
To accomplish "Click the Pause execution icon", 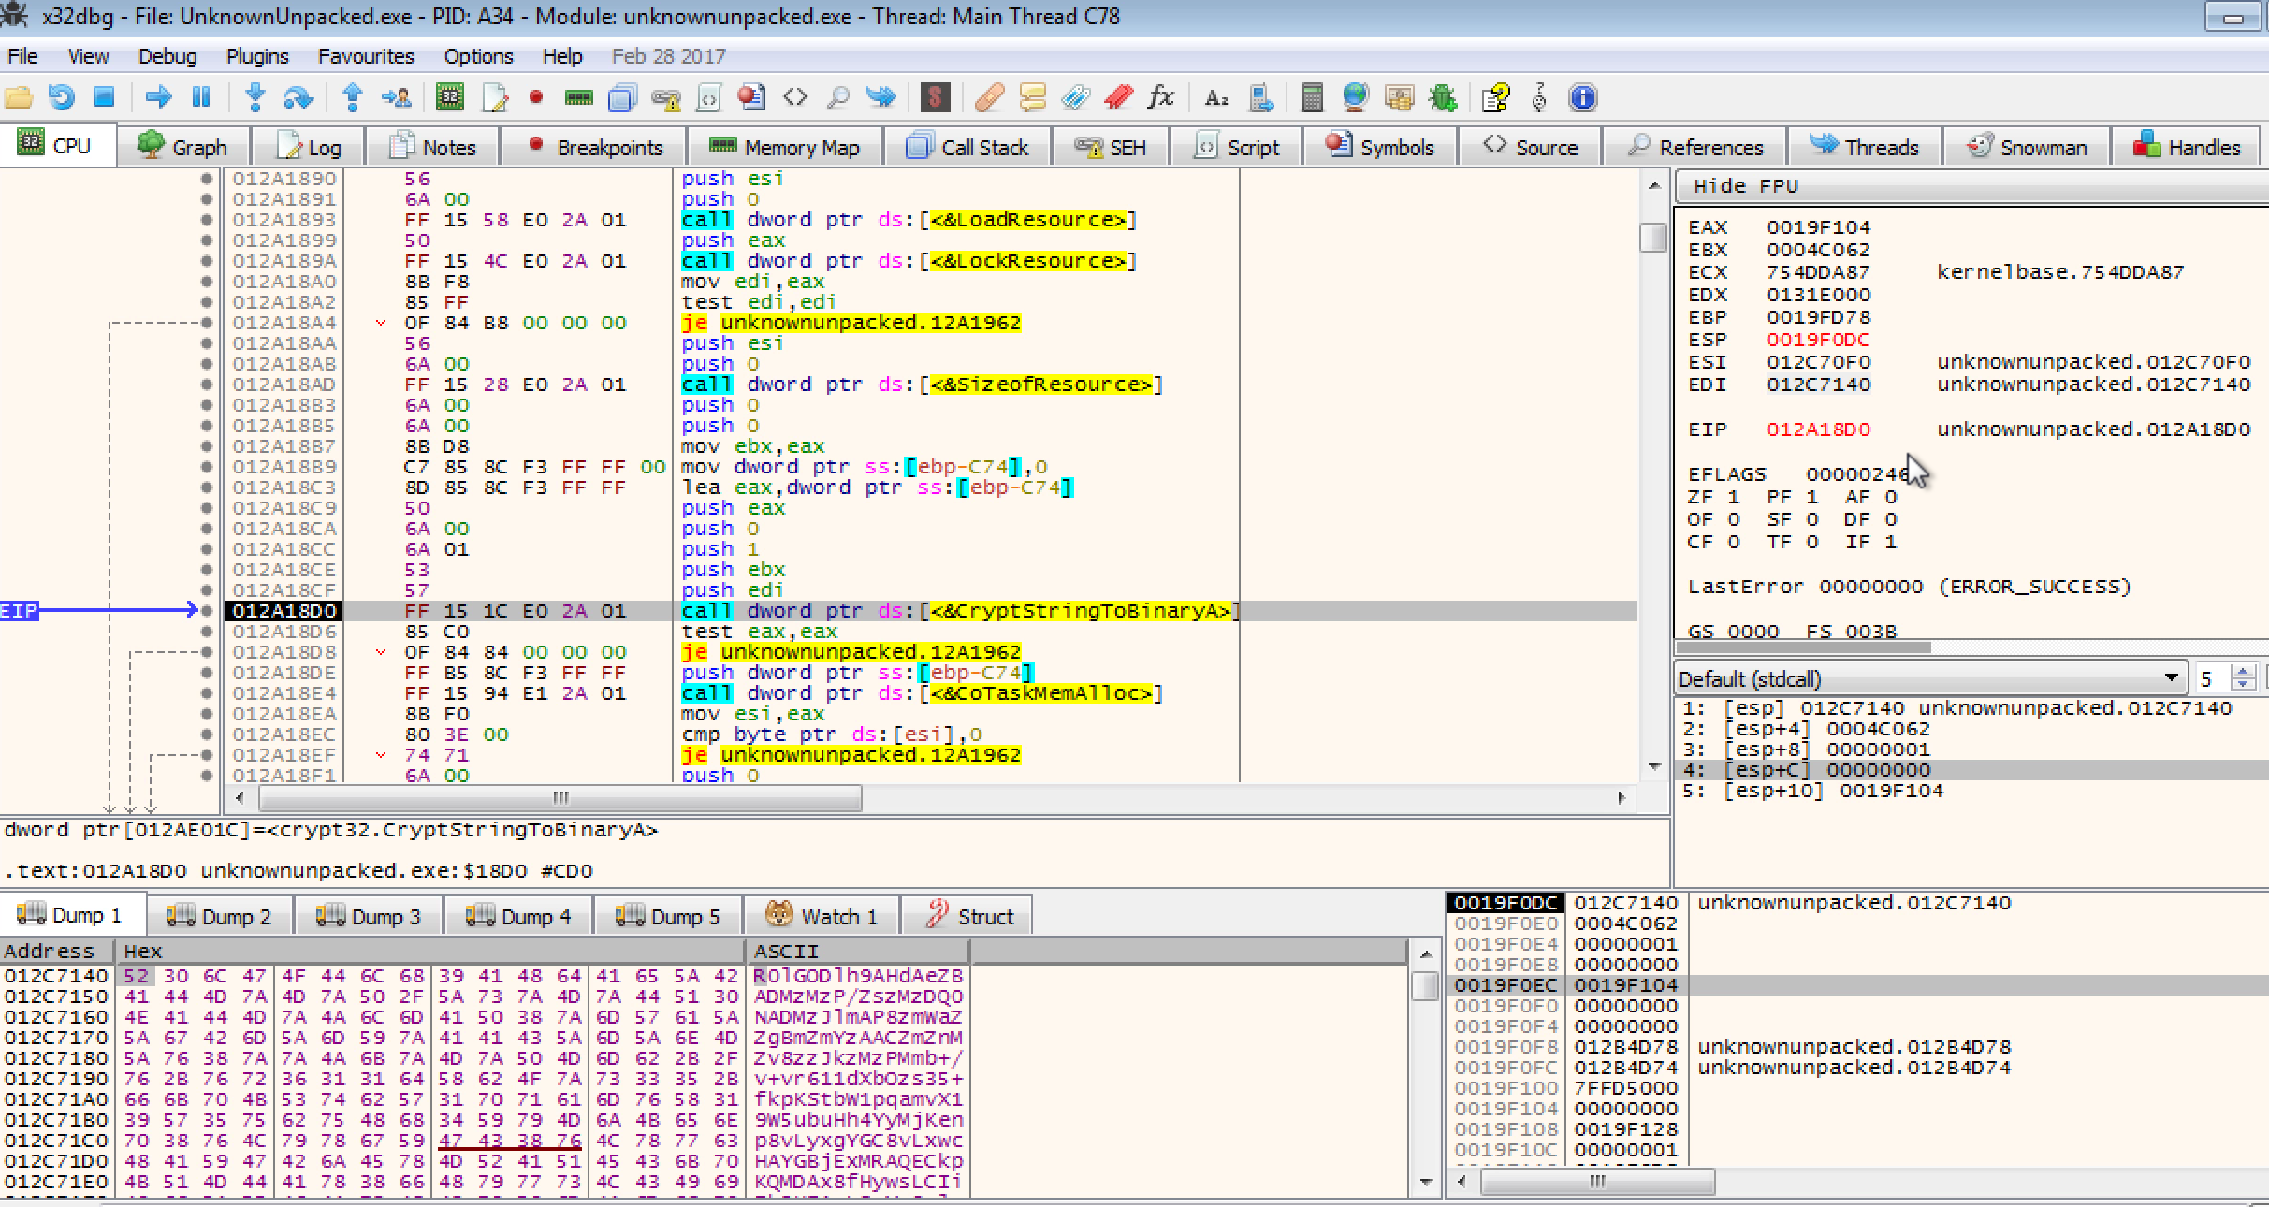I will [201, 97].
